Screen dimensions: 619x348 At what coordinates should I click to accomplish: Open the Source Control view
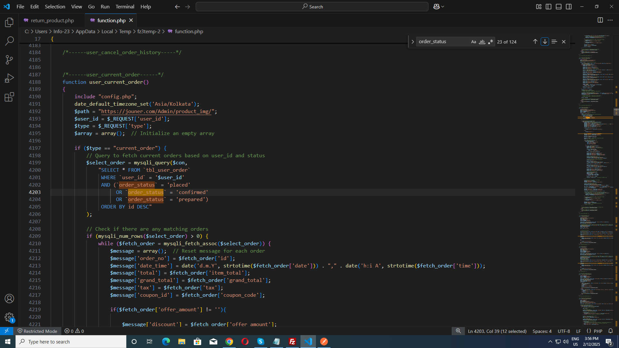click(x=9, y=60)
